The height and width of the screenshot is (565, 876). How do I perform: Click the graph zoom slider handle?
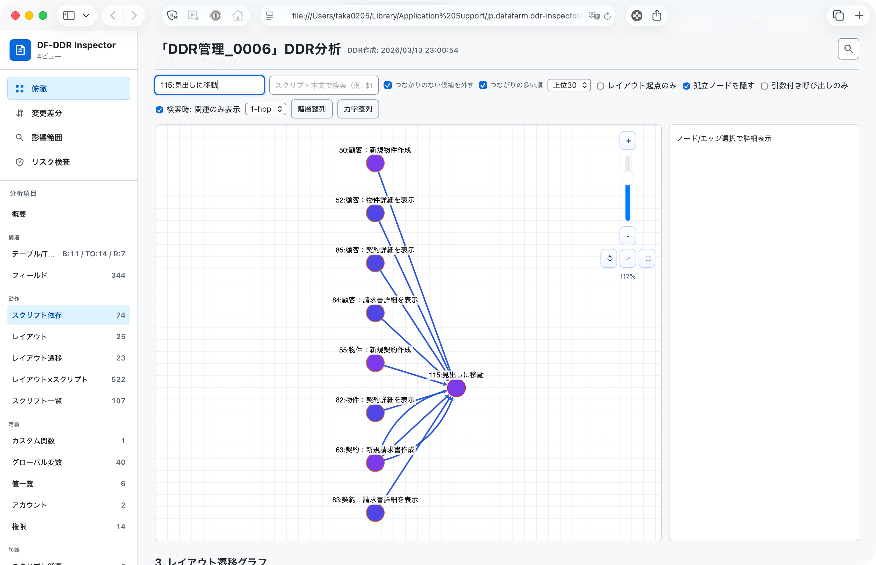point(628,179)
